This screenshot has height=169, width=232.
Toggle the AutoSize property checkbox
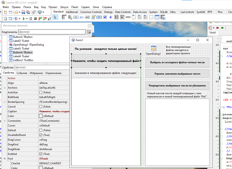41,92
